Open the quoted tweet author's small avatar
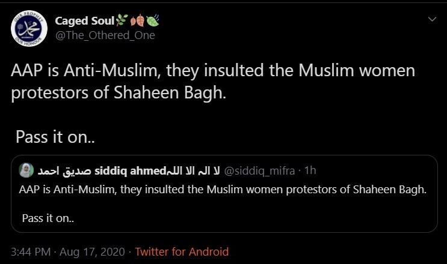Viewport: 447px width, 264px height. (x=26, y=170)
